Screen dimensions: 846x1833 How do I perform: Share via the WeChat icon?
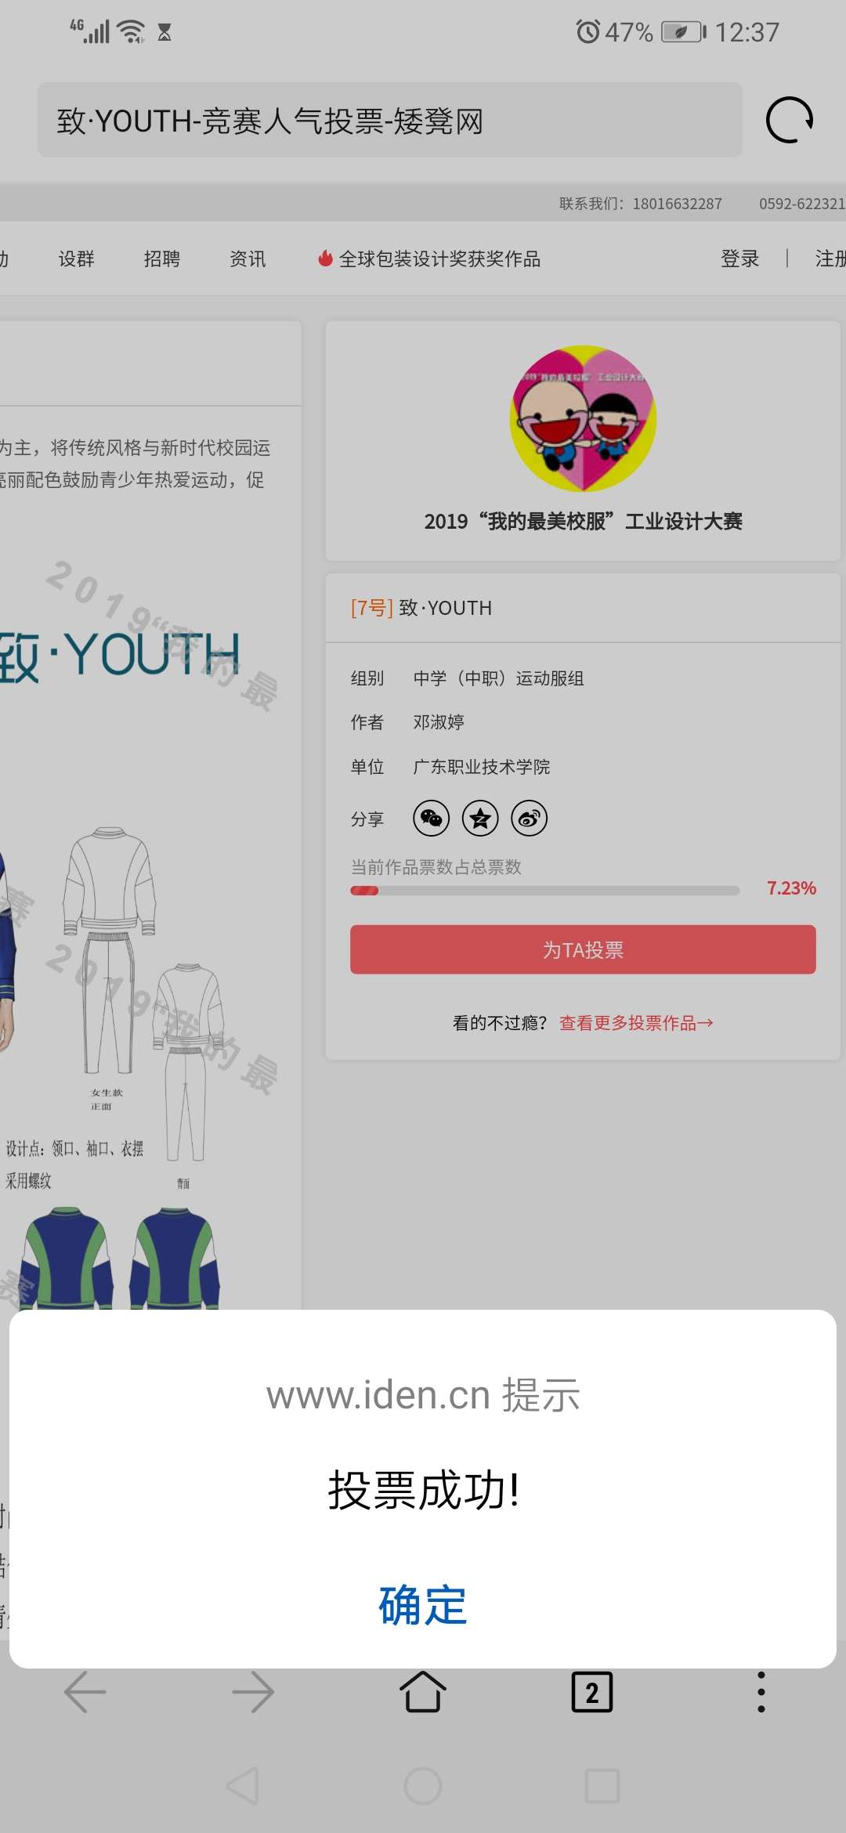pos(432,819)
